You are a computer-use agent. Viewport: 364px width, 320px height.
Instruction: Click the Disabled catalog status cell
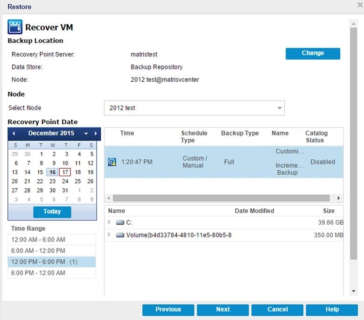click(322, 162)
